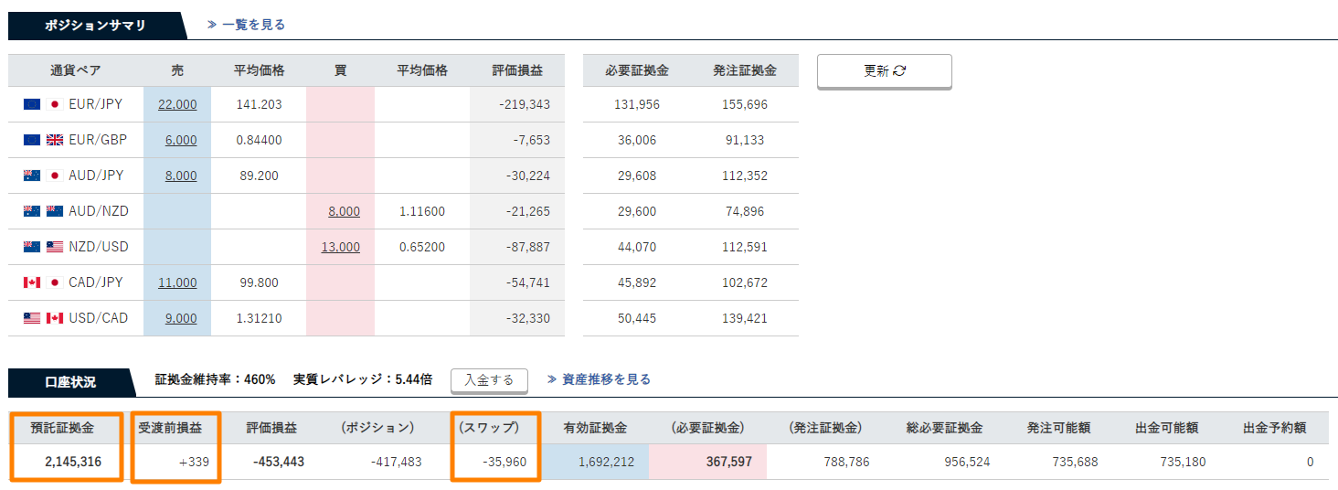This screenshot has height=490, width=1338.
Task: Click the EU flag beside EUR/JPY
Action: [32, 104]
